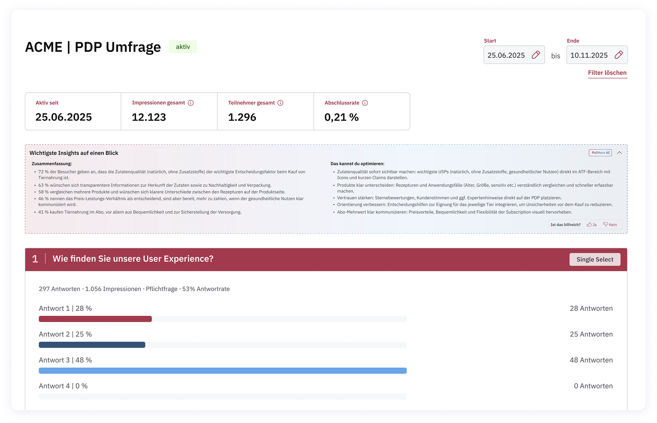Viewport: 657px width, 423px height.
Task: Click the thumbs up Ja icon
Action: [x=589, y=225]
